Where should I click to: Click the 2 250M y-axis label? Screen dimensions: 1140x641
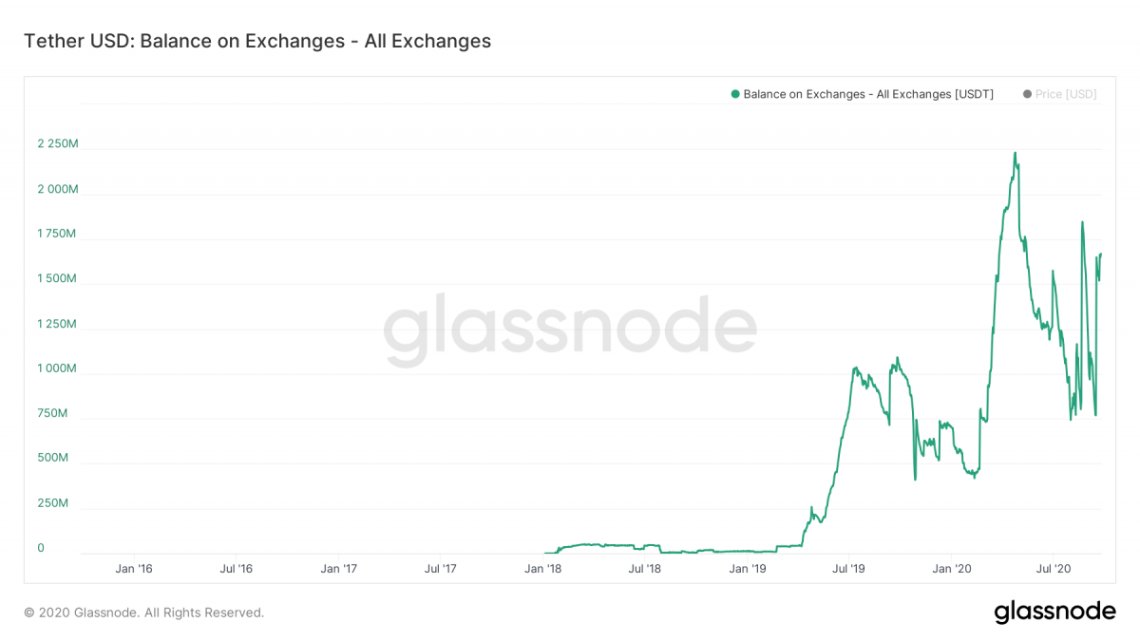(x=57, y=144)
